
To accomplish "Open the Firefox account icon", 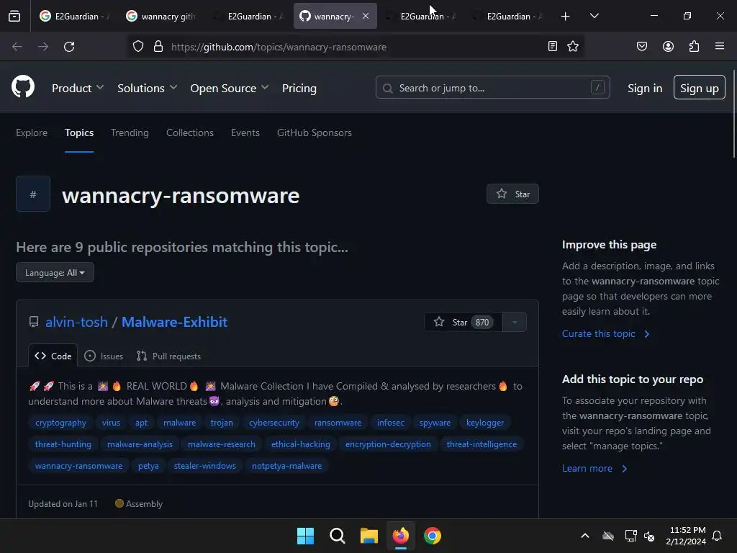I will 668,46.
